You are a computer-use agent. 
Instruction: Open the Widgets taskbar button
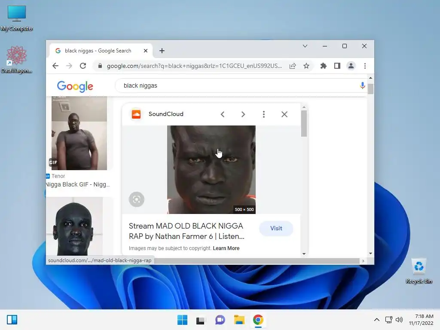point(12,320)
